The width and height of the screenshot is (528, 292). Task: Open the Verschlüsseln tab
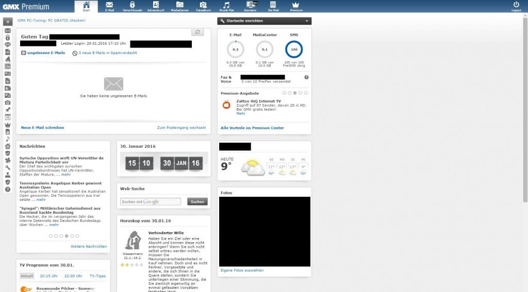pos(133,6)
